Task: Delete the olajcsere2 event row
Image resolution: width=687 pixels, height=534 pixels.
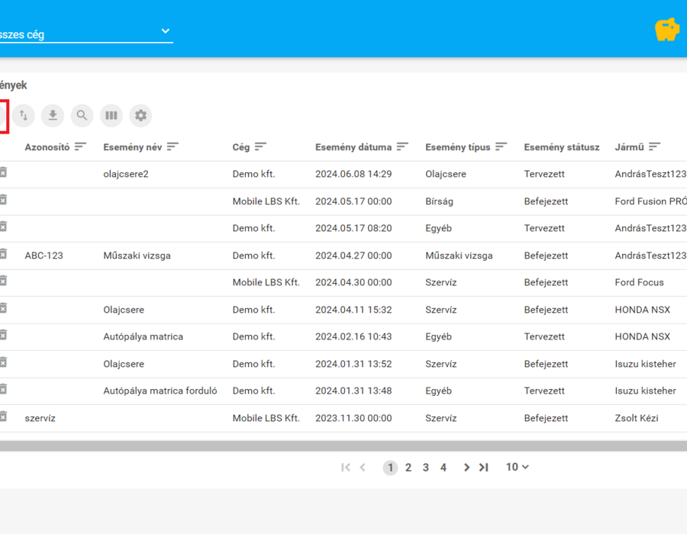Action: point(3,173)
